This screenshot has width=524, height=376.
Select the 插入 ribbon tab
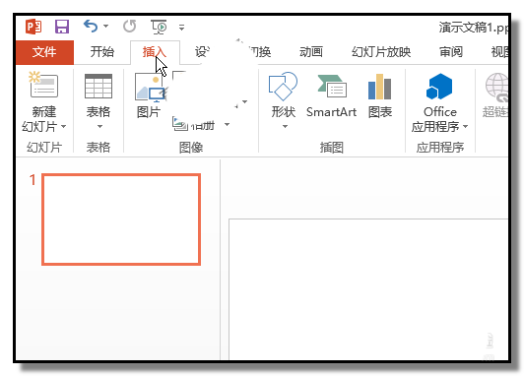155,52
